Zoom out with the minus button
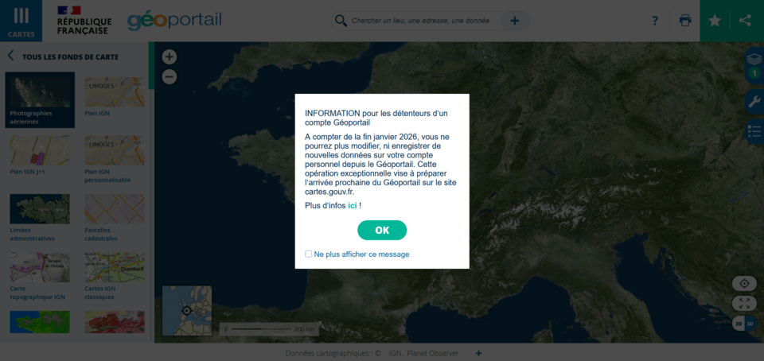 [169, 77]
